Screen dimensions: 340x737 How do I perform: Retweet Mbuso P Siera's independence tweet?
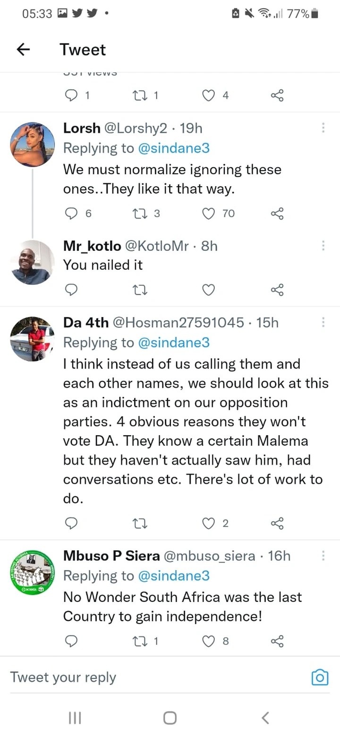click(141, 641)
